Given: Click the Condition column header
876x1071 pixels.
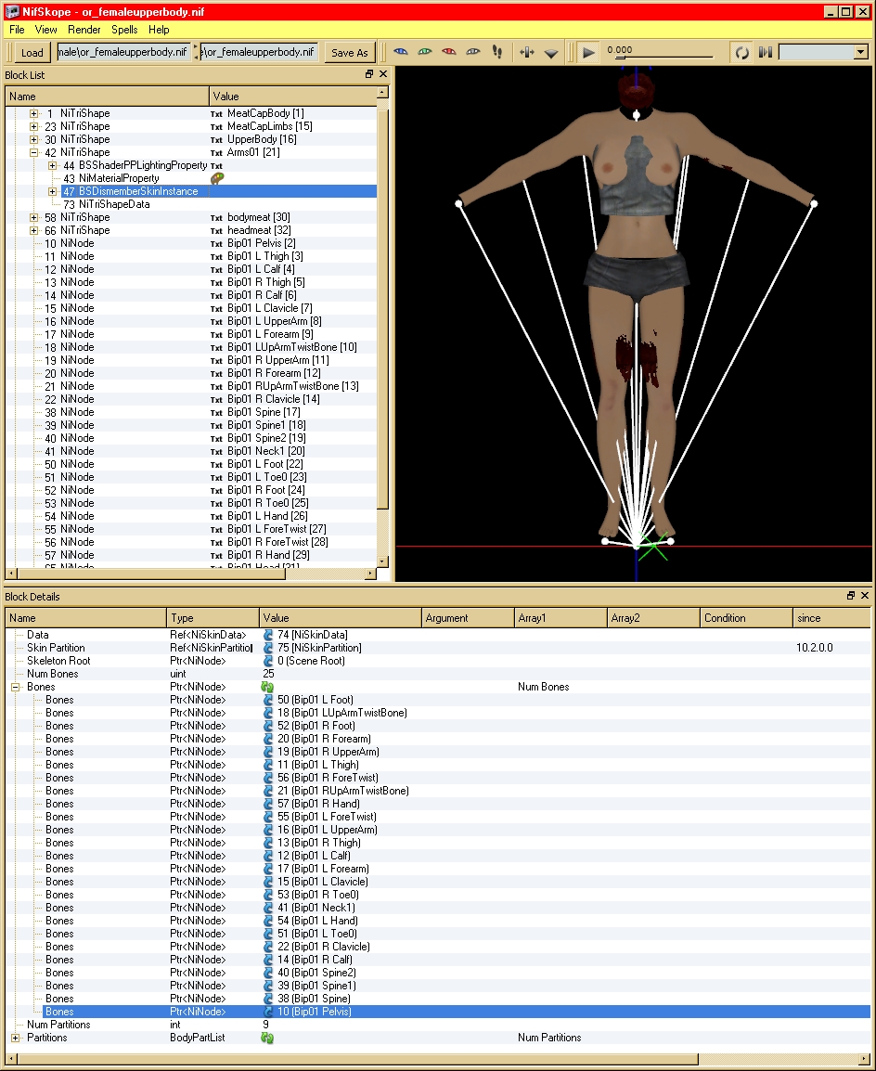Looking at the screenshot, I should (x=747, y=618).
